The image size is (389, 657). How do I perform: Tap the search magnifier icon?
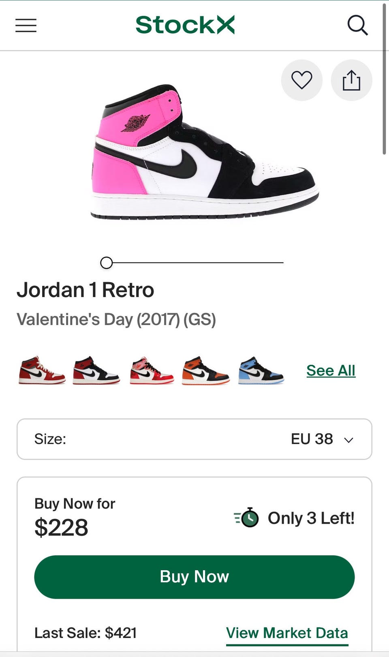(357, 26)
